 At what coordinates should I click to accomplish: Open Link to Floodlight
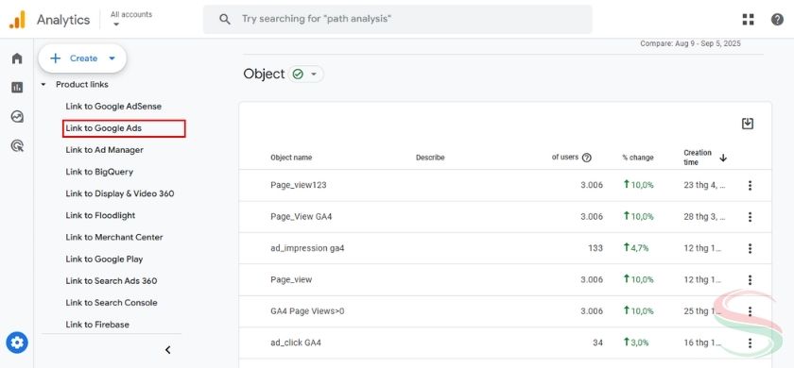point(100,215)
